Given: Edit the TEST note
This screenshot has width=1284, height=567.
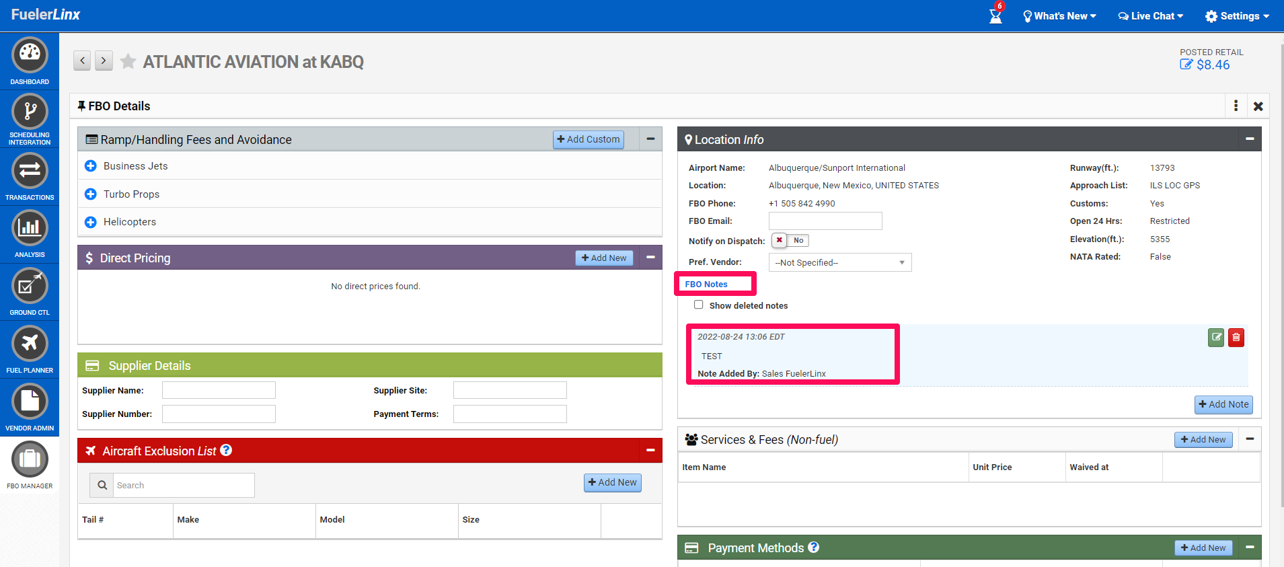Looking at the screenshot, I should click(x=1216, y=337).
